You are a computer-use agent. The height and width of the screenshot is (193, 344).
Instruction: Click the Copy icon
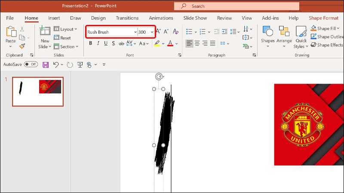(22, 38)
